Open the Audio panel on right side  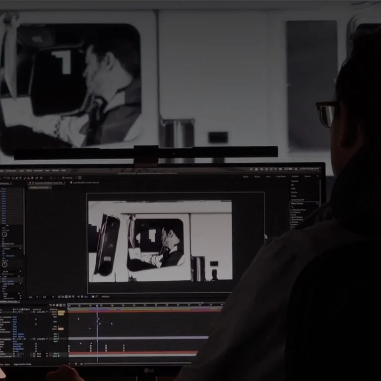293,189
